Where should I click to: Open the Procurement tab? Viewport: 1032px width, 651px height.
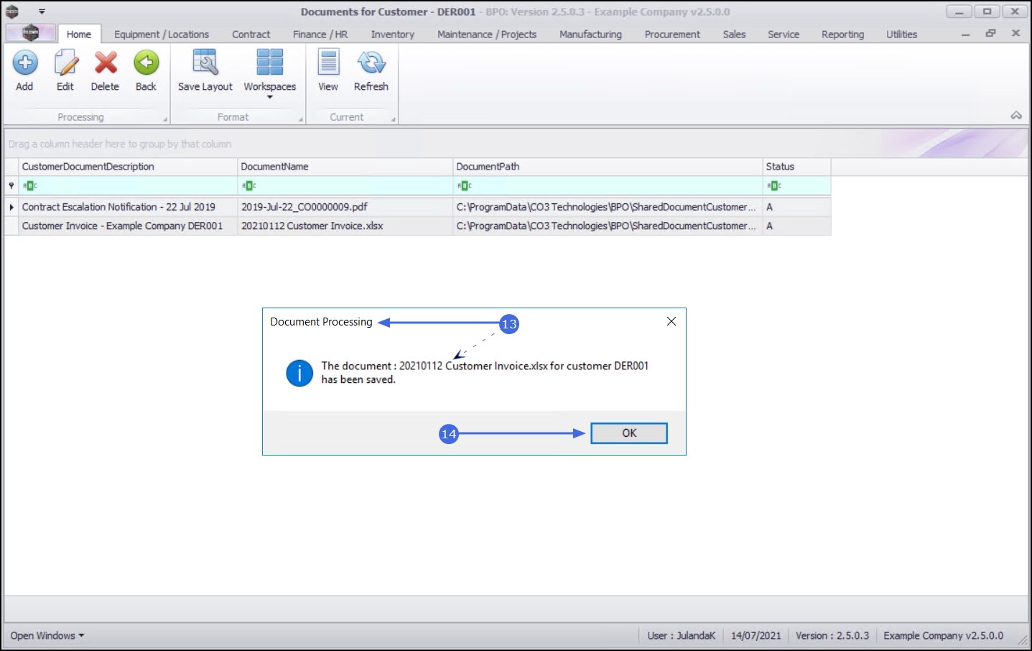click(x=672, y=34)
